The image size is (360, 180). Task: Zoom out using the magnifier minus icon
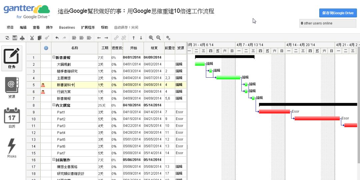(x=158, y=38)
